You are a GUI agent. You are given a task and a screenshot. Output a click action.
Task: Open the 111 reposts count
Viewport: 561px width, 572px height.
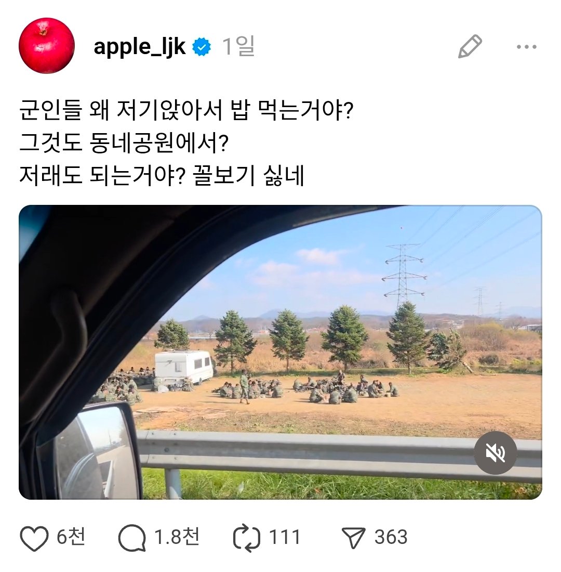pyautogui.click(x=285, y=537)
